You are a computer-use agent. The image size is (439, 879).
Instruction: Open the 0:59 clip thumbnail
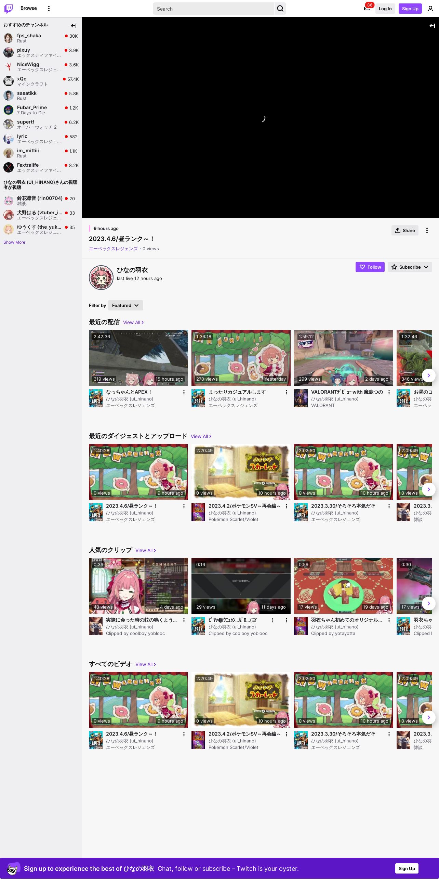344,586
